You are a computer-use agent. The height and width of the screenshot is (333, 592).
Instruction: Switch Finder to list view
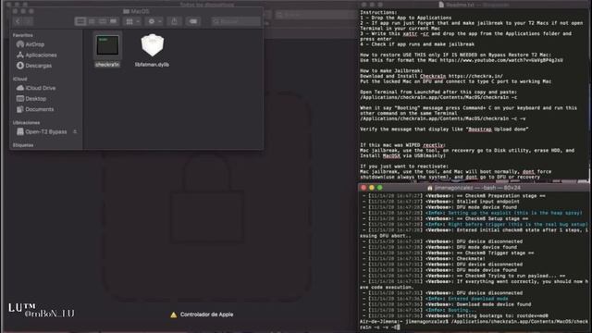click(92, 21)
